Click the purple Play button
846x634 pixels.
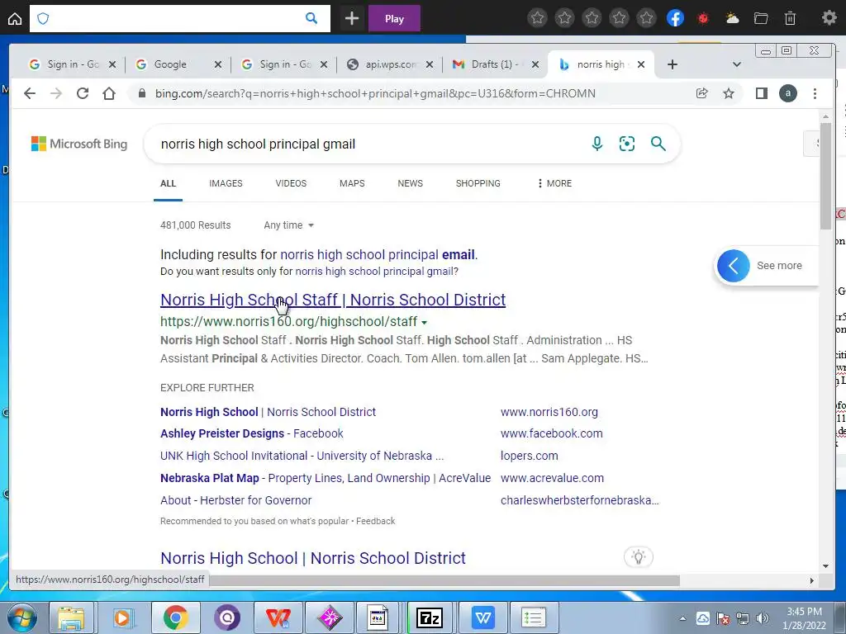click(x=394, y=19)
